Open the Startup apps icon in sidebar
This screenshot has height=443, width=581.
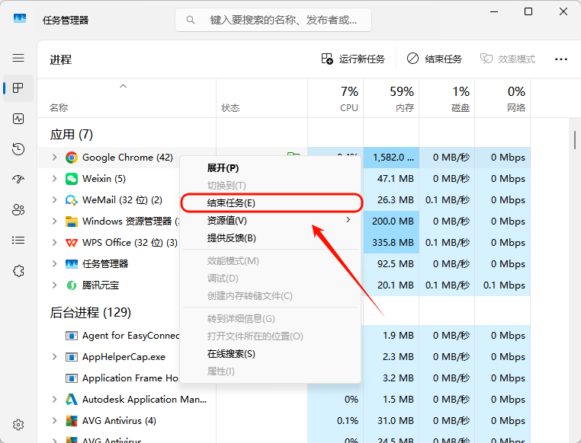(x=18, y=180)
